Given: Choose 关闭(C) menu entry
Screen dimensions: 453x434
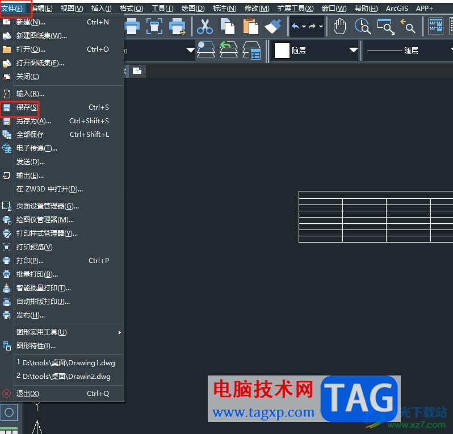Looking at the screenshot, I should [62, 77].
